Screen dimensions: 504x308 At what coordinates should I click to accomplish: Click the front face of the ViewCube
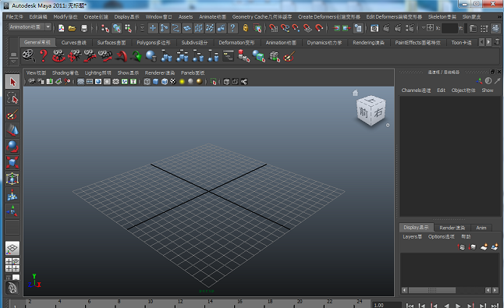point(364,113)
